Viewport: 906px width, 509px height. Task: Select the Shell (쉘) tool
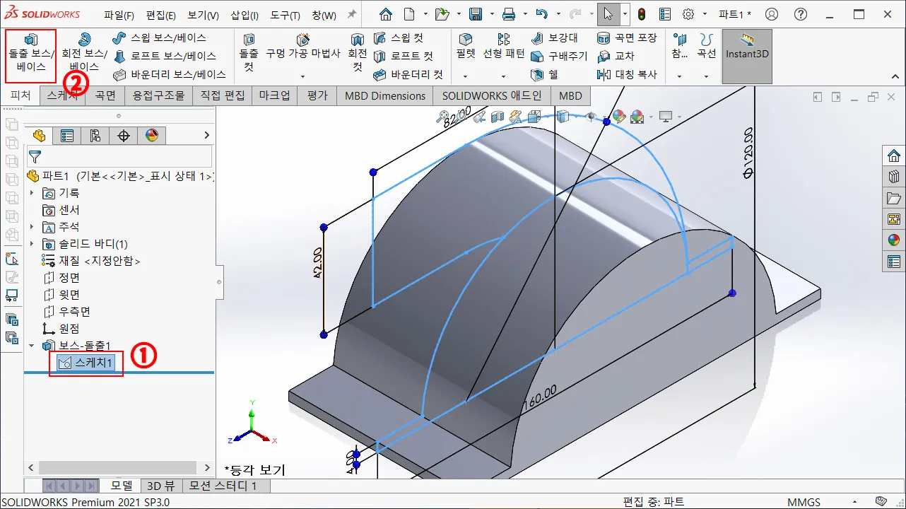pos(544,74)
